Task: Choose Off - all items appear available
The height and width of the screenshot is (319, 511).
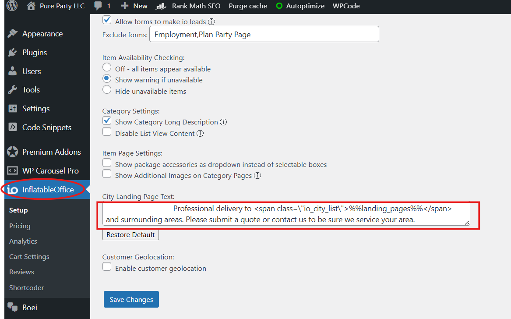Action: click(107, 67)
